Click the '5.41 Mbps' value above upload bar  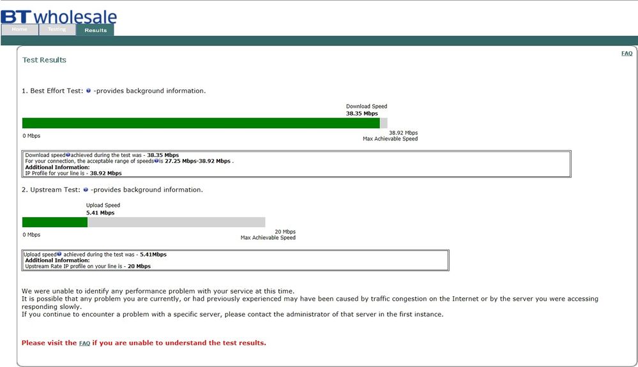[x=100, y=213]
